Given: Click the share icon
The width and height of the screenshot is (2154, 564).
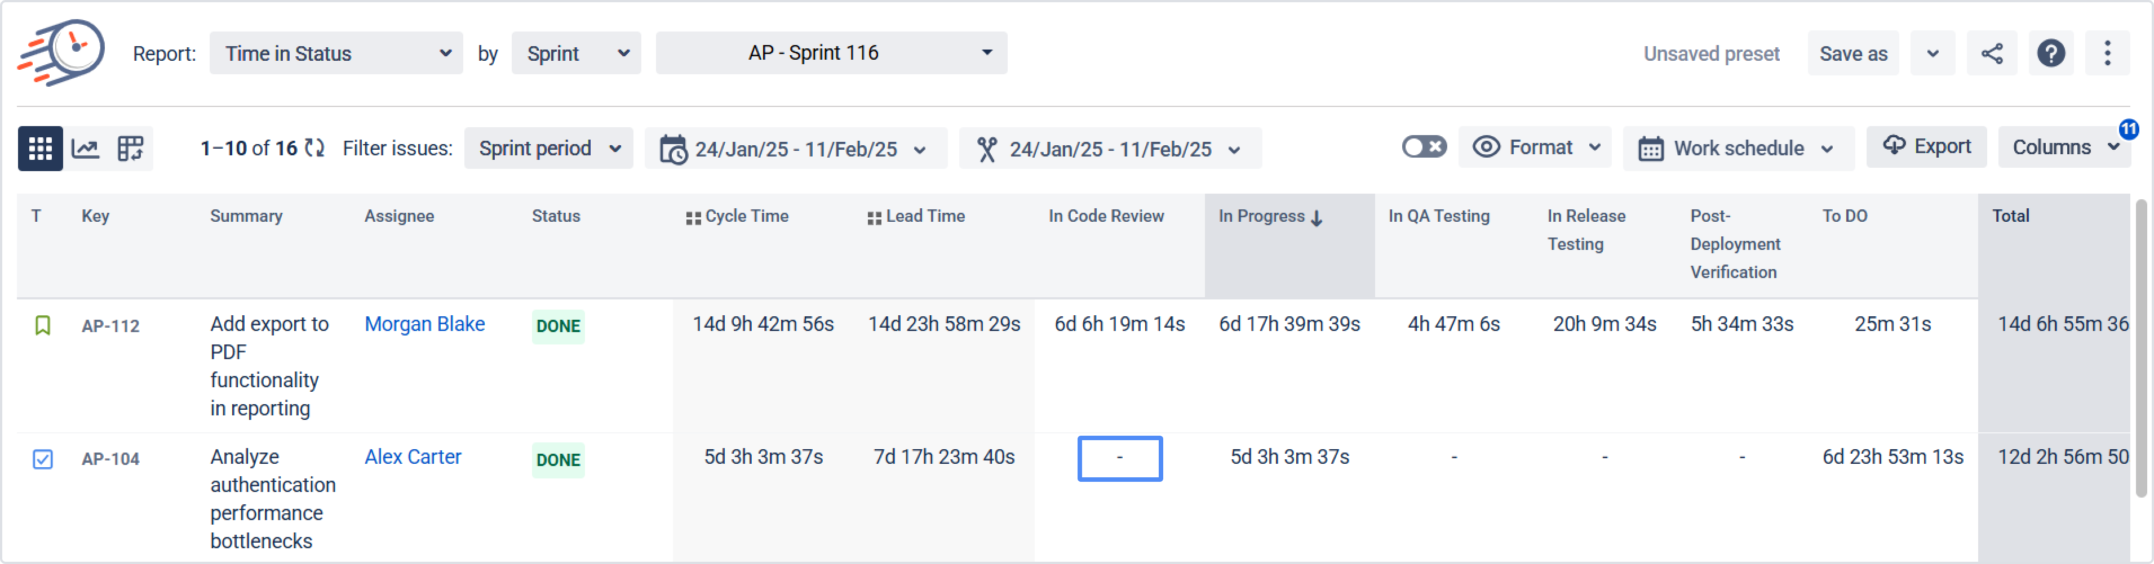Looking at the screenshot, I should [1991, 53].
